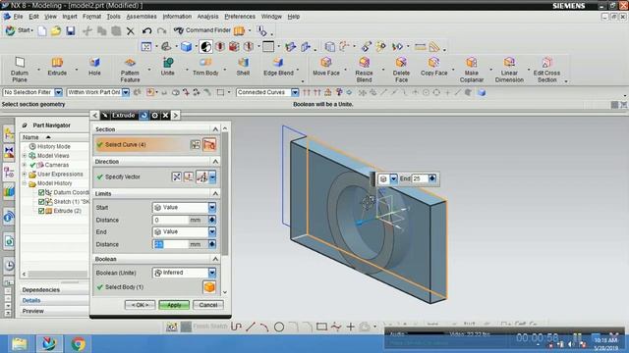Click the Sketch Section icon in Section group
629x353 pixels.
(x=196, y=144)
